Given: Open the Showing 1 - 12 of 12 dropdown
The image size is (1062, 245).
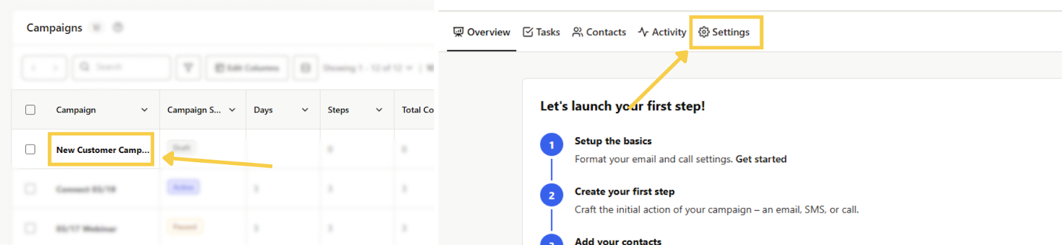Looking at the screenshot, I should (368, 68).
